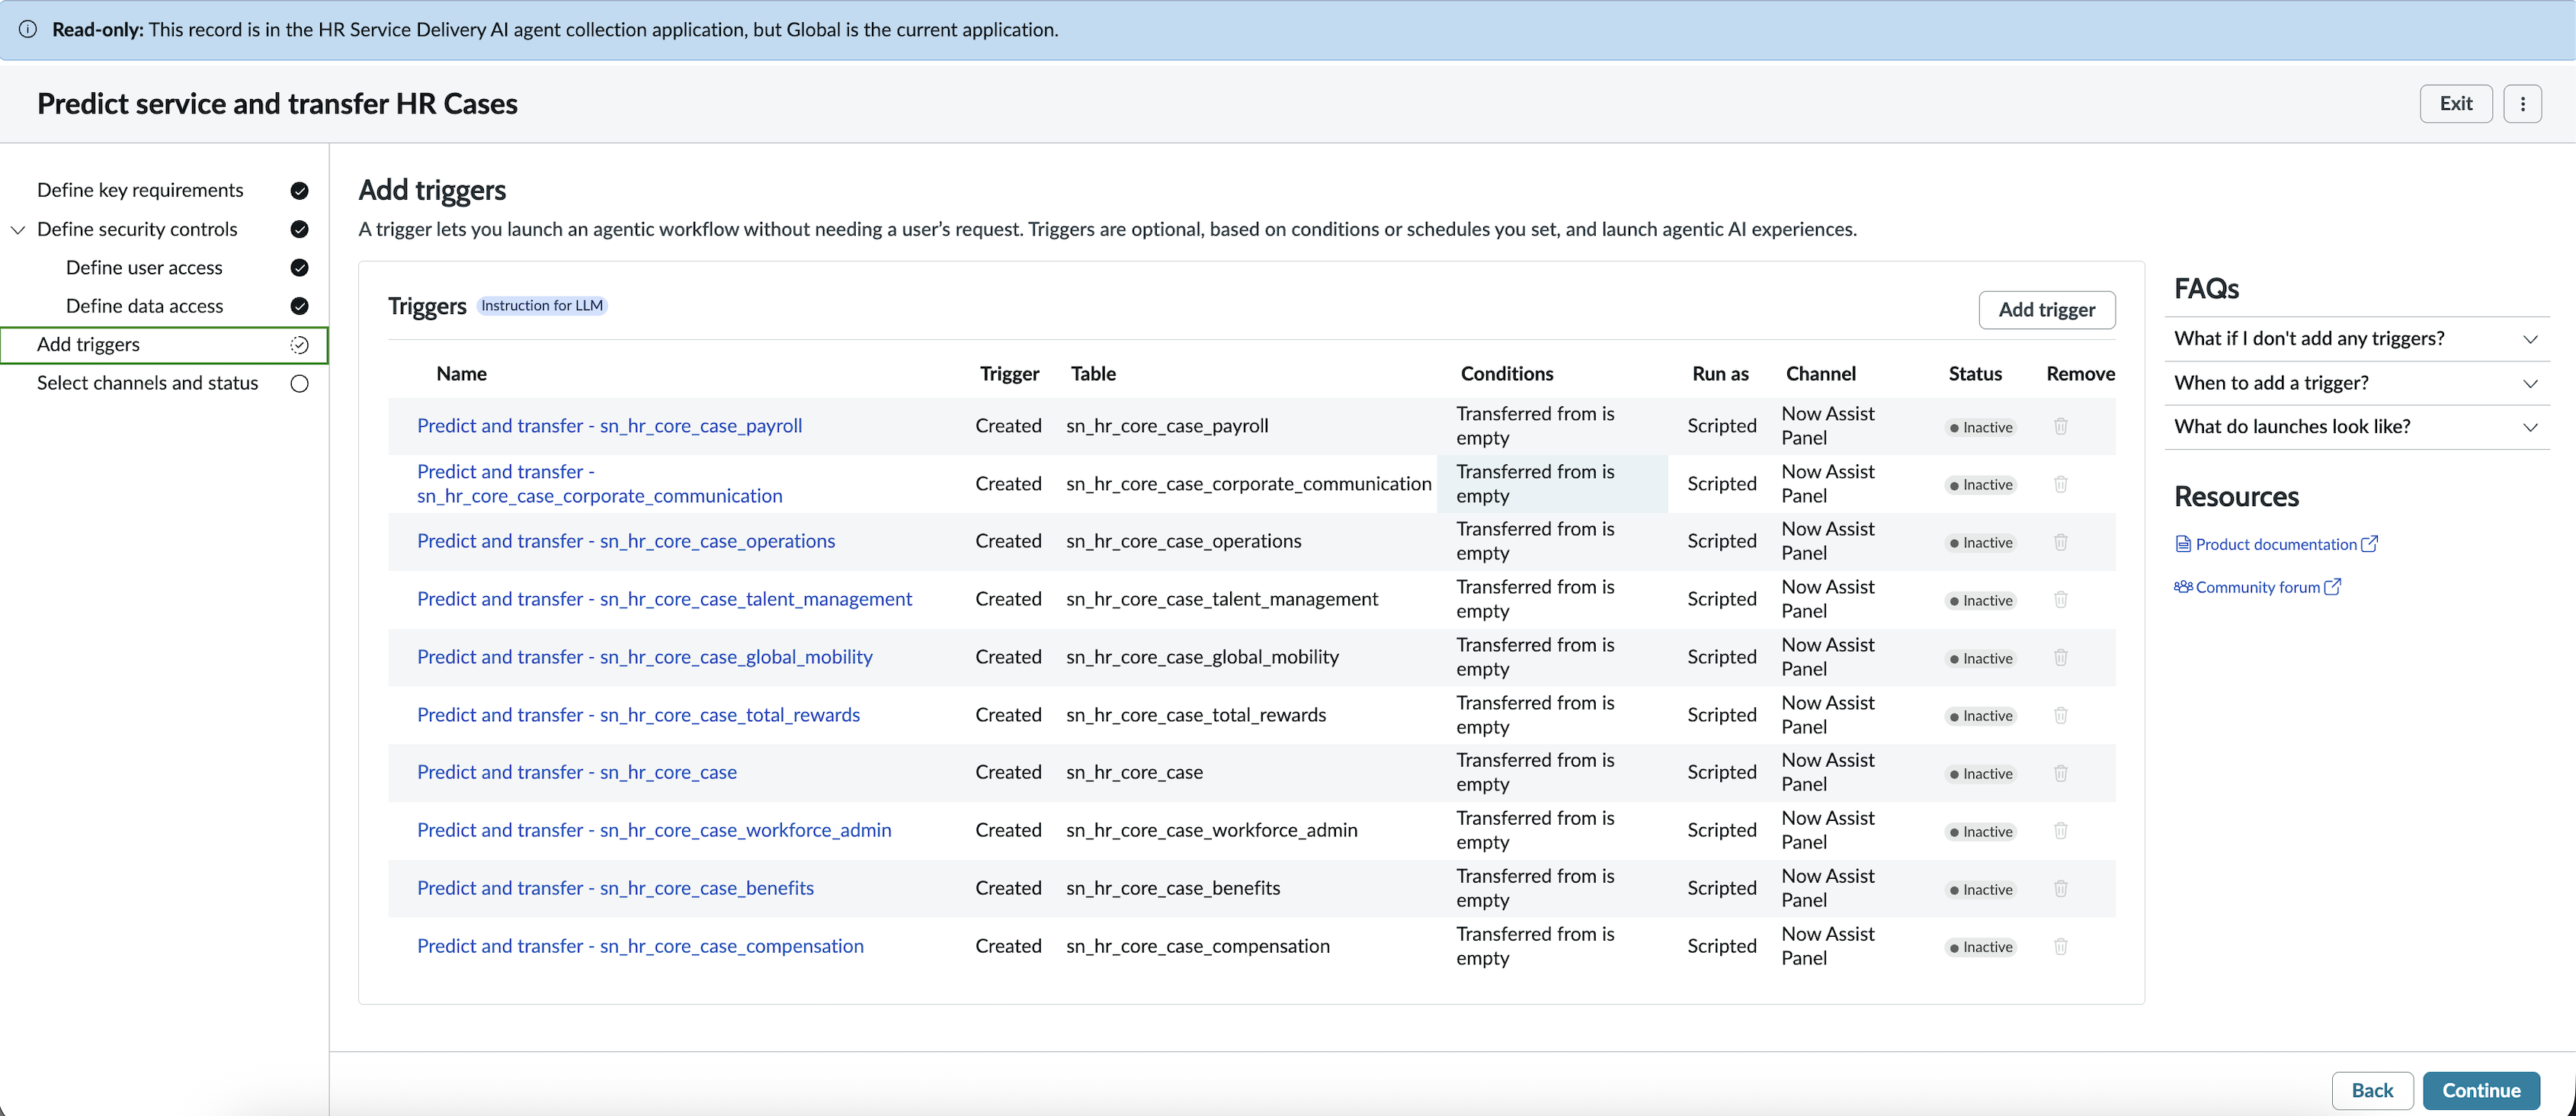The image size is (2576, 1116).
Task: Open the Predict and transfer - sn_hr_core_case_global_mobility link
Action: click(644, 656)
